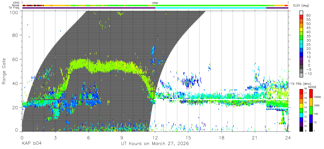Click the '80' tick on the Range Gate axis
The width and height of the screenshot is (324, 149).
[15, 35]
